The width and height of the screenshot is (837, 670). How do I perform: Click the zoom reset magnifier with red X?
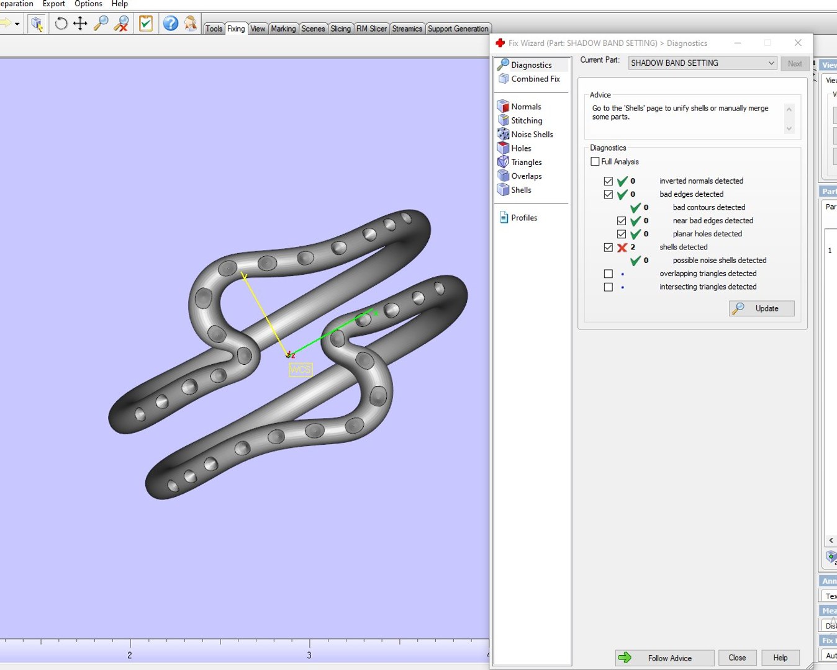pyautogui.click(x=122, y=24)
